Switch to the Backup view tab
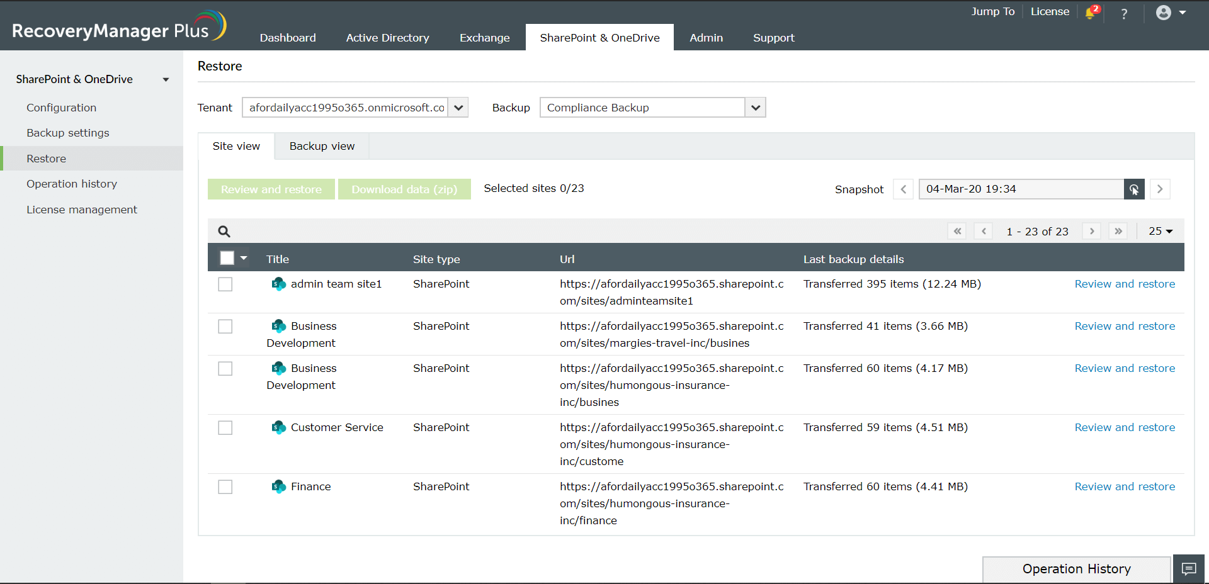The height and width of the screenshot is (584, 1209). [x=322, y=146]
